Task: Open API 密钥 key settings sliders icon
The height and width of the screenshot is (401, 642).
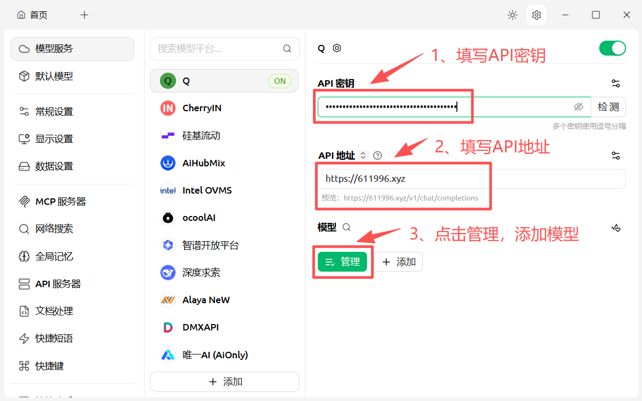Action: [616, 83]
